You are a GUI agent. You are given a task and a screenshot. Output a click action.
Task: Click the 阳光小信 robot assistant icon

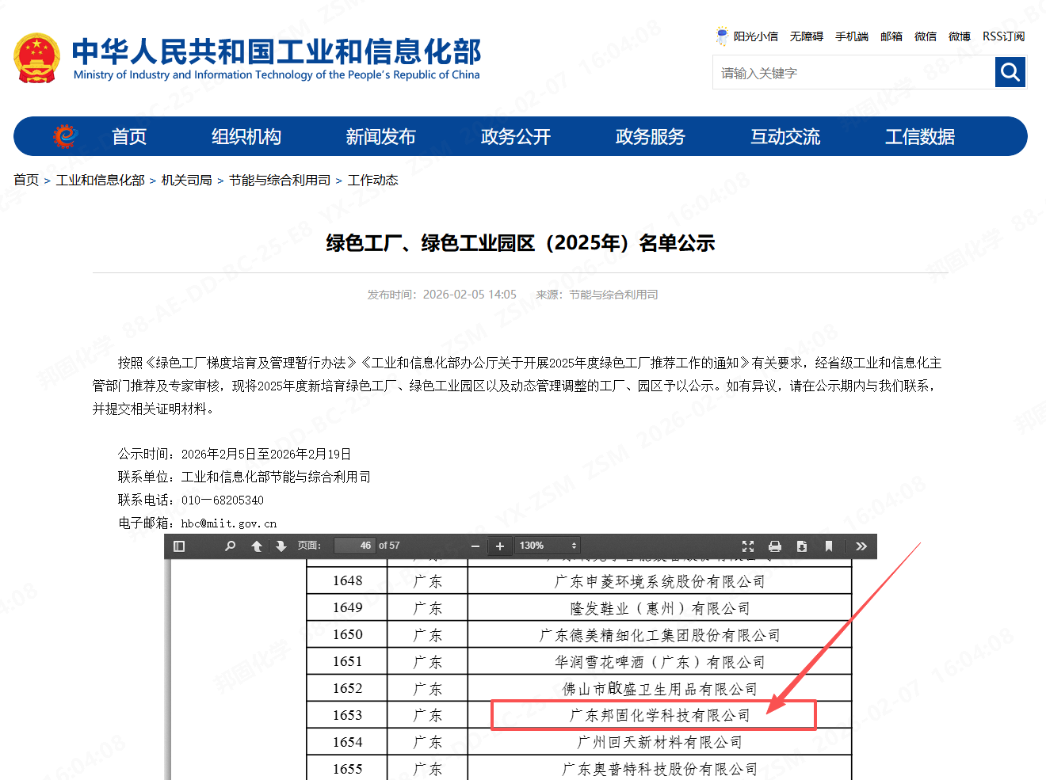tap(722, 36)
